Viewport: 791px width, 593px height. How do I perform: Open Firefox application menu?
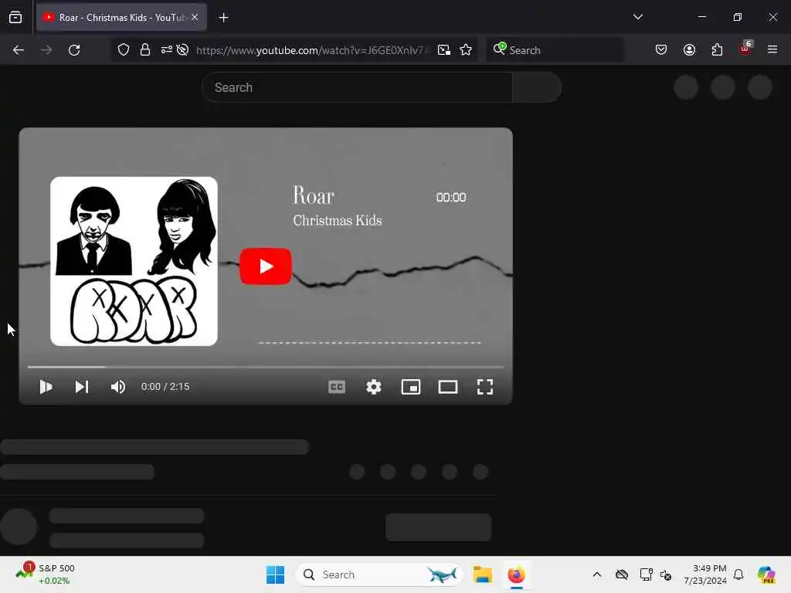click(x=772, y=49)
